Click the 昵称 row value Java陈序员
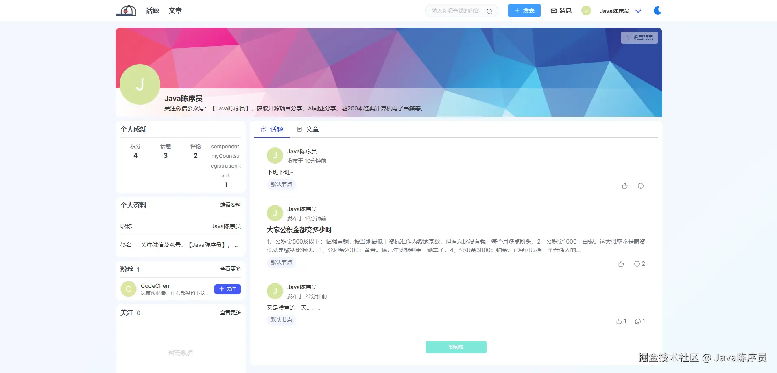 [226, 226]
